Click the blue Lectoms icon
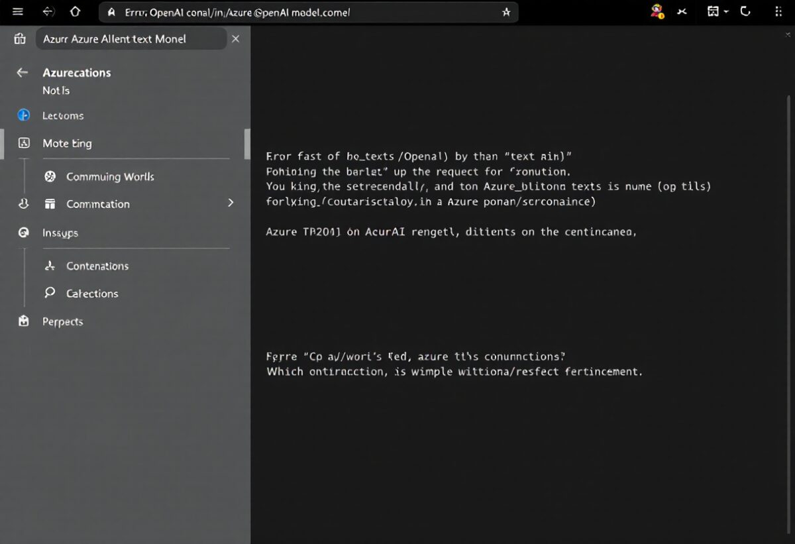Screen dimensions: 795x544 click(24, 115)
